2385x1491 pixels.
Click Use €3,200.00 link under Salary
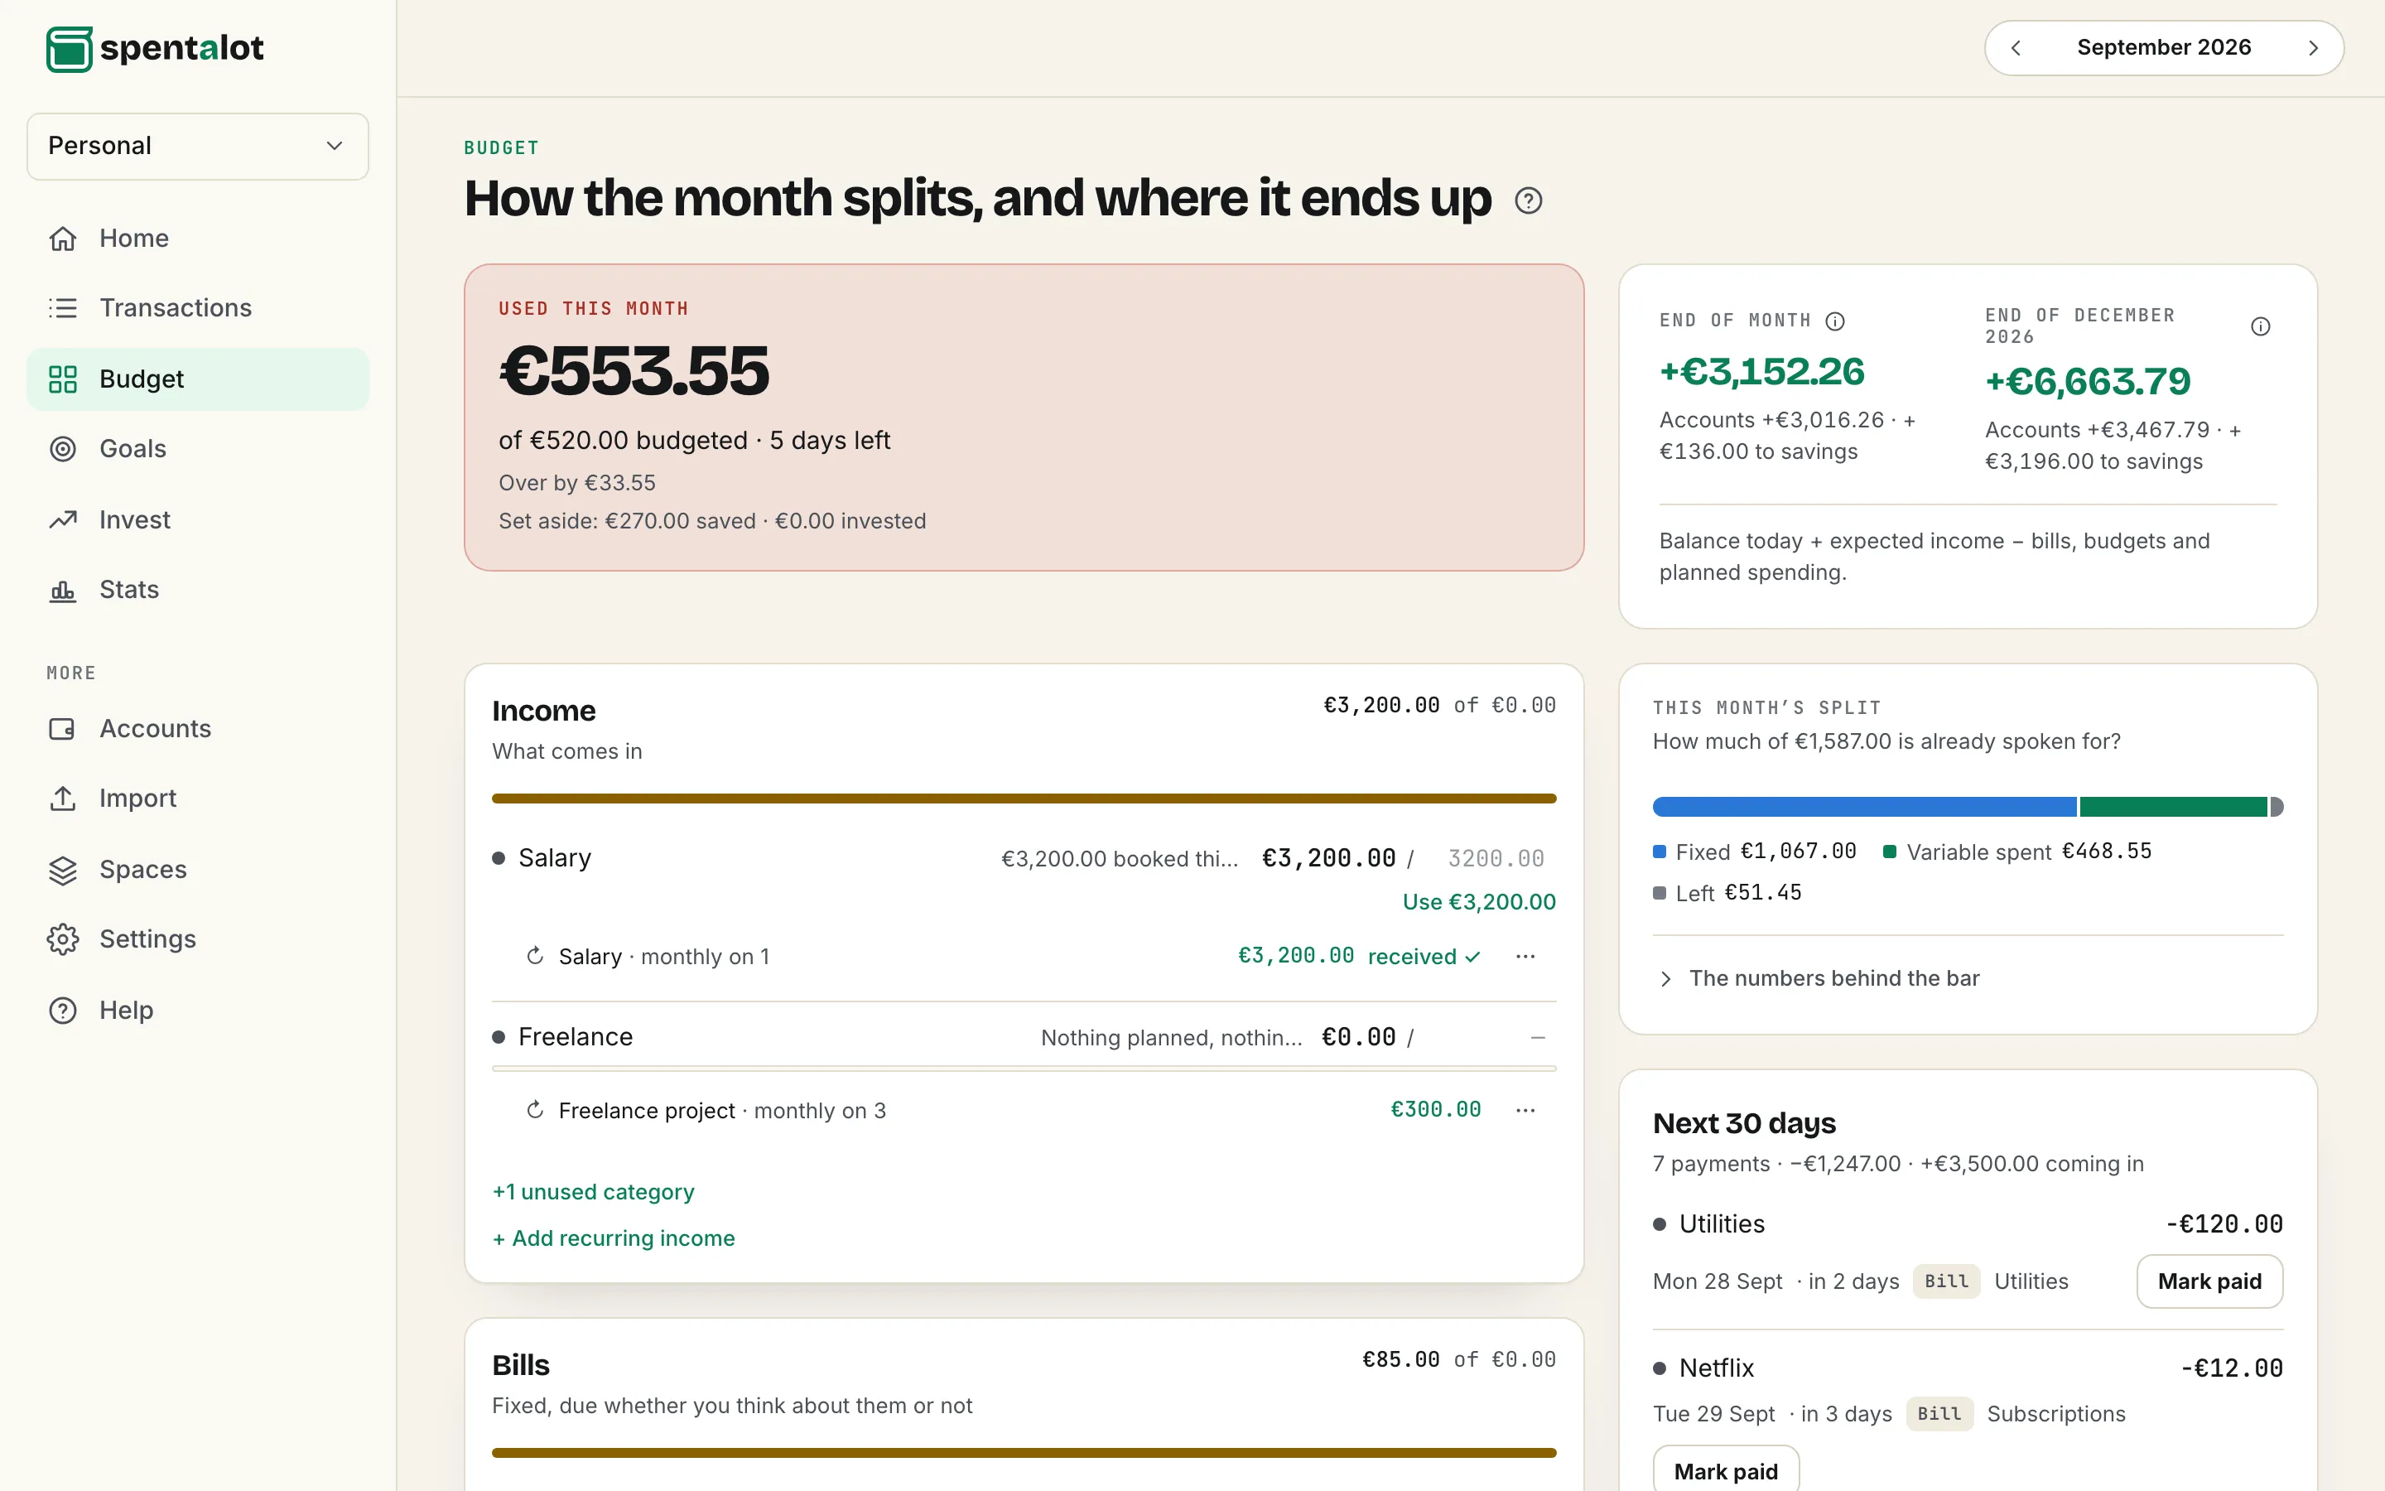pos(1479,901)
